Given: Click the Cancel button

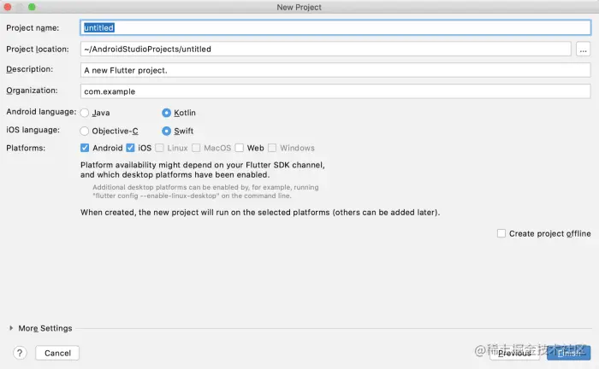Looking at the screenshot, I should point(57,353).
